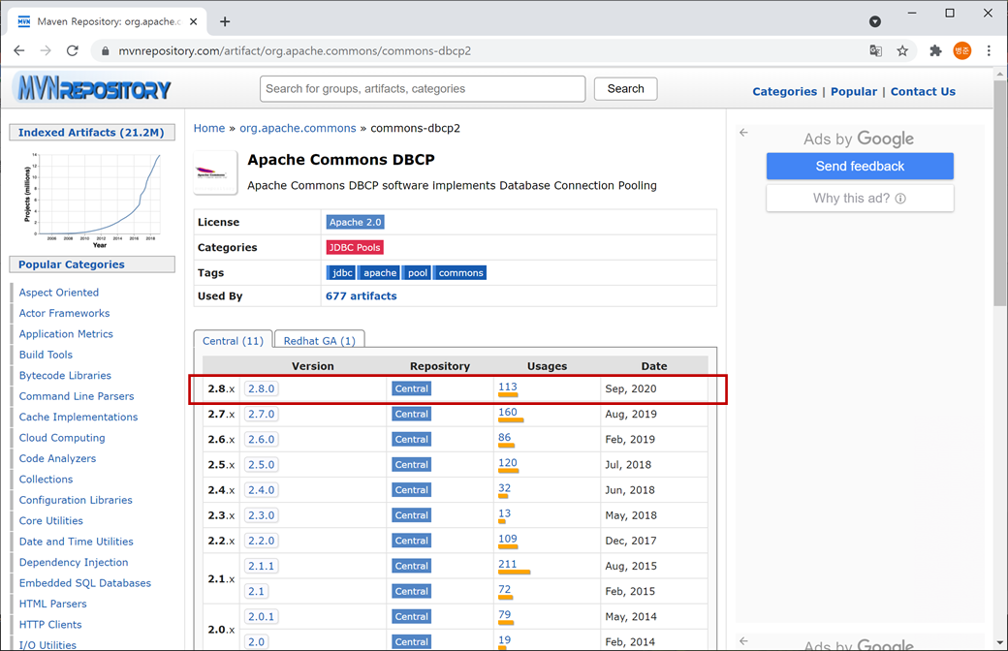Open a new tab with the plus icon

(x=225, y=22)
